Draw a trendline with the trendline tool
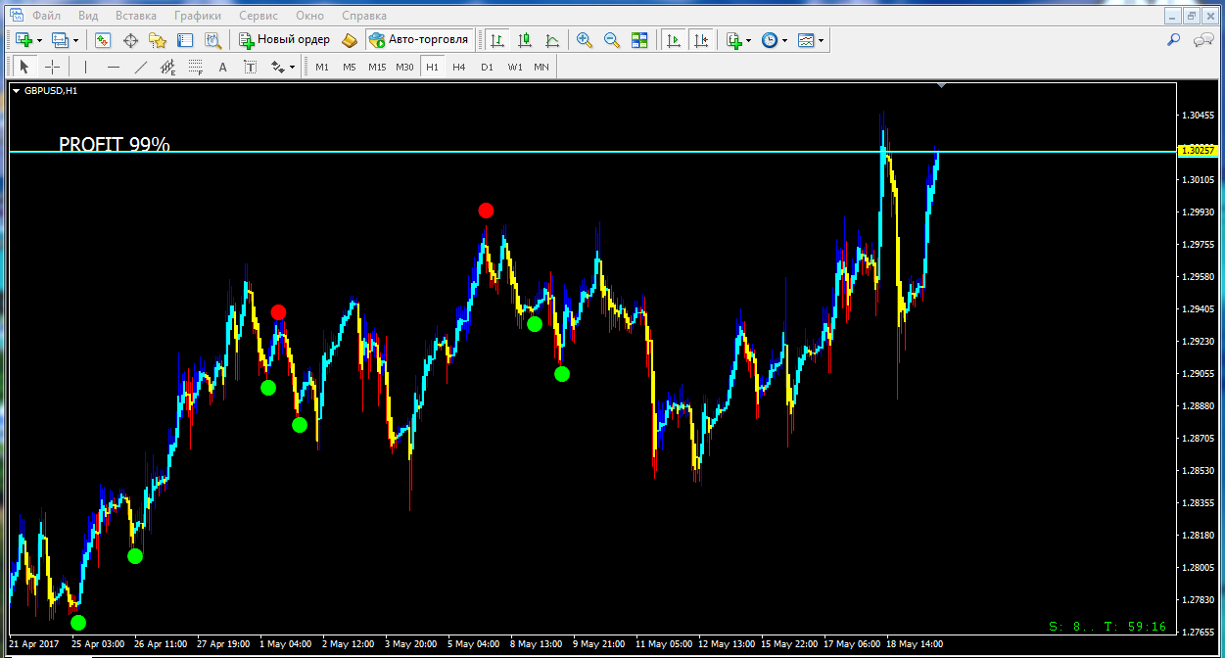The height and width of the screenshot is (658, 1225). click(x=141, y=67)
